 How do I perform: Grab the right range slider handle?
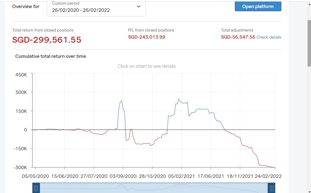point(271,188)
